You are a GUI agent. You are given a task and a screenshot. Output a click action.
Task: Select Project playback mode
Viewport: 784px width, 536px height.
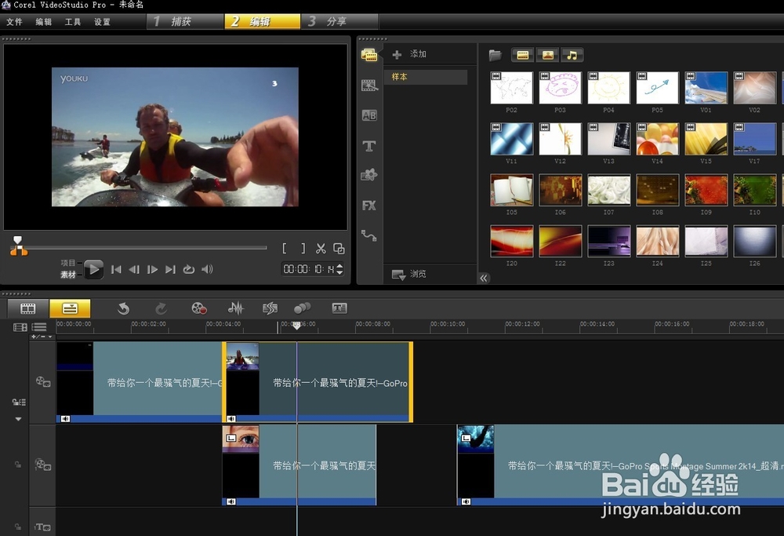pos(68,263)
